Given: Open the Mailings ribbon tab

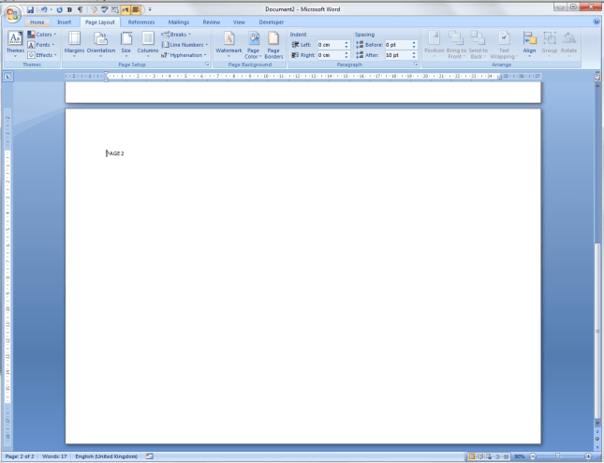Looking at the screenshot, I should [178, 21].
